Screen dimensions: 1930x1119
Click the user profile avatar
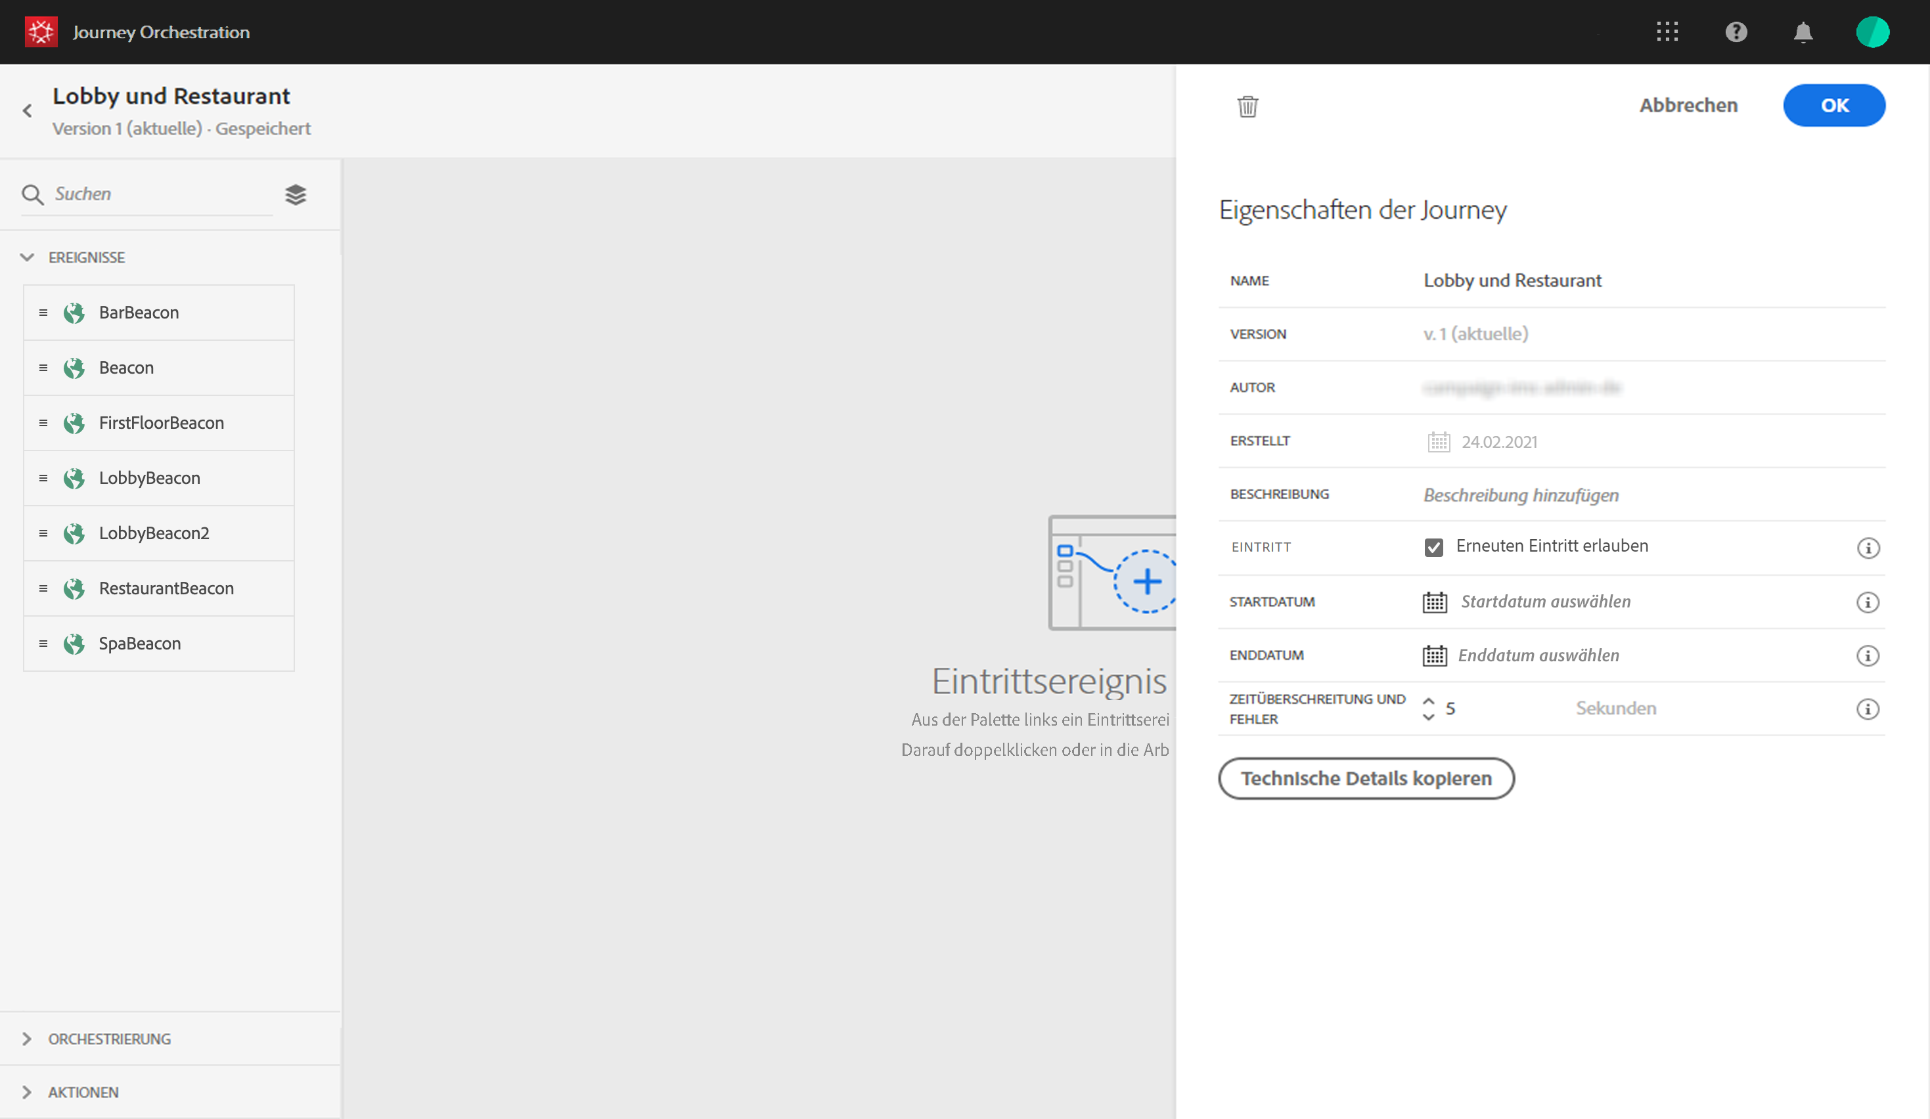point(1872,32)
